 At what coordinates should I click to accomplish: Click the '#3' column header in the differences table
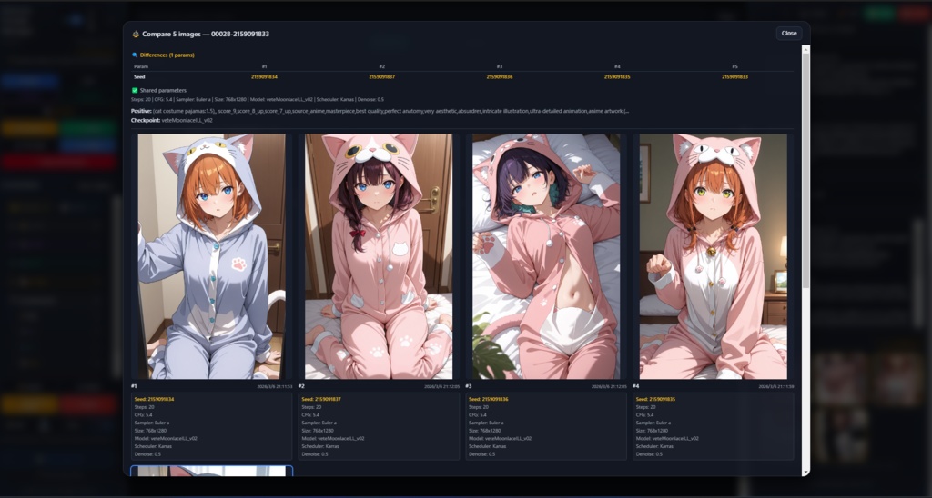click(500, 66)
